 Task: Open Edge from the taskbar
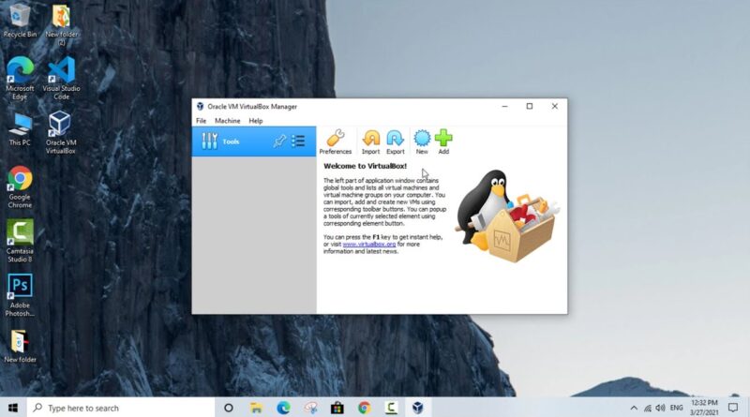(283, 408)
